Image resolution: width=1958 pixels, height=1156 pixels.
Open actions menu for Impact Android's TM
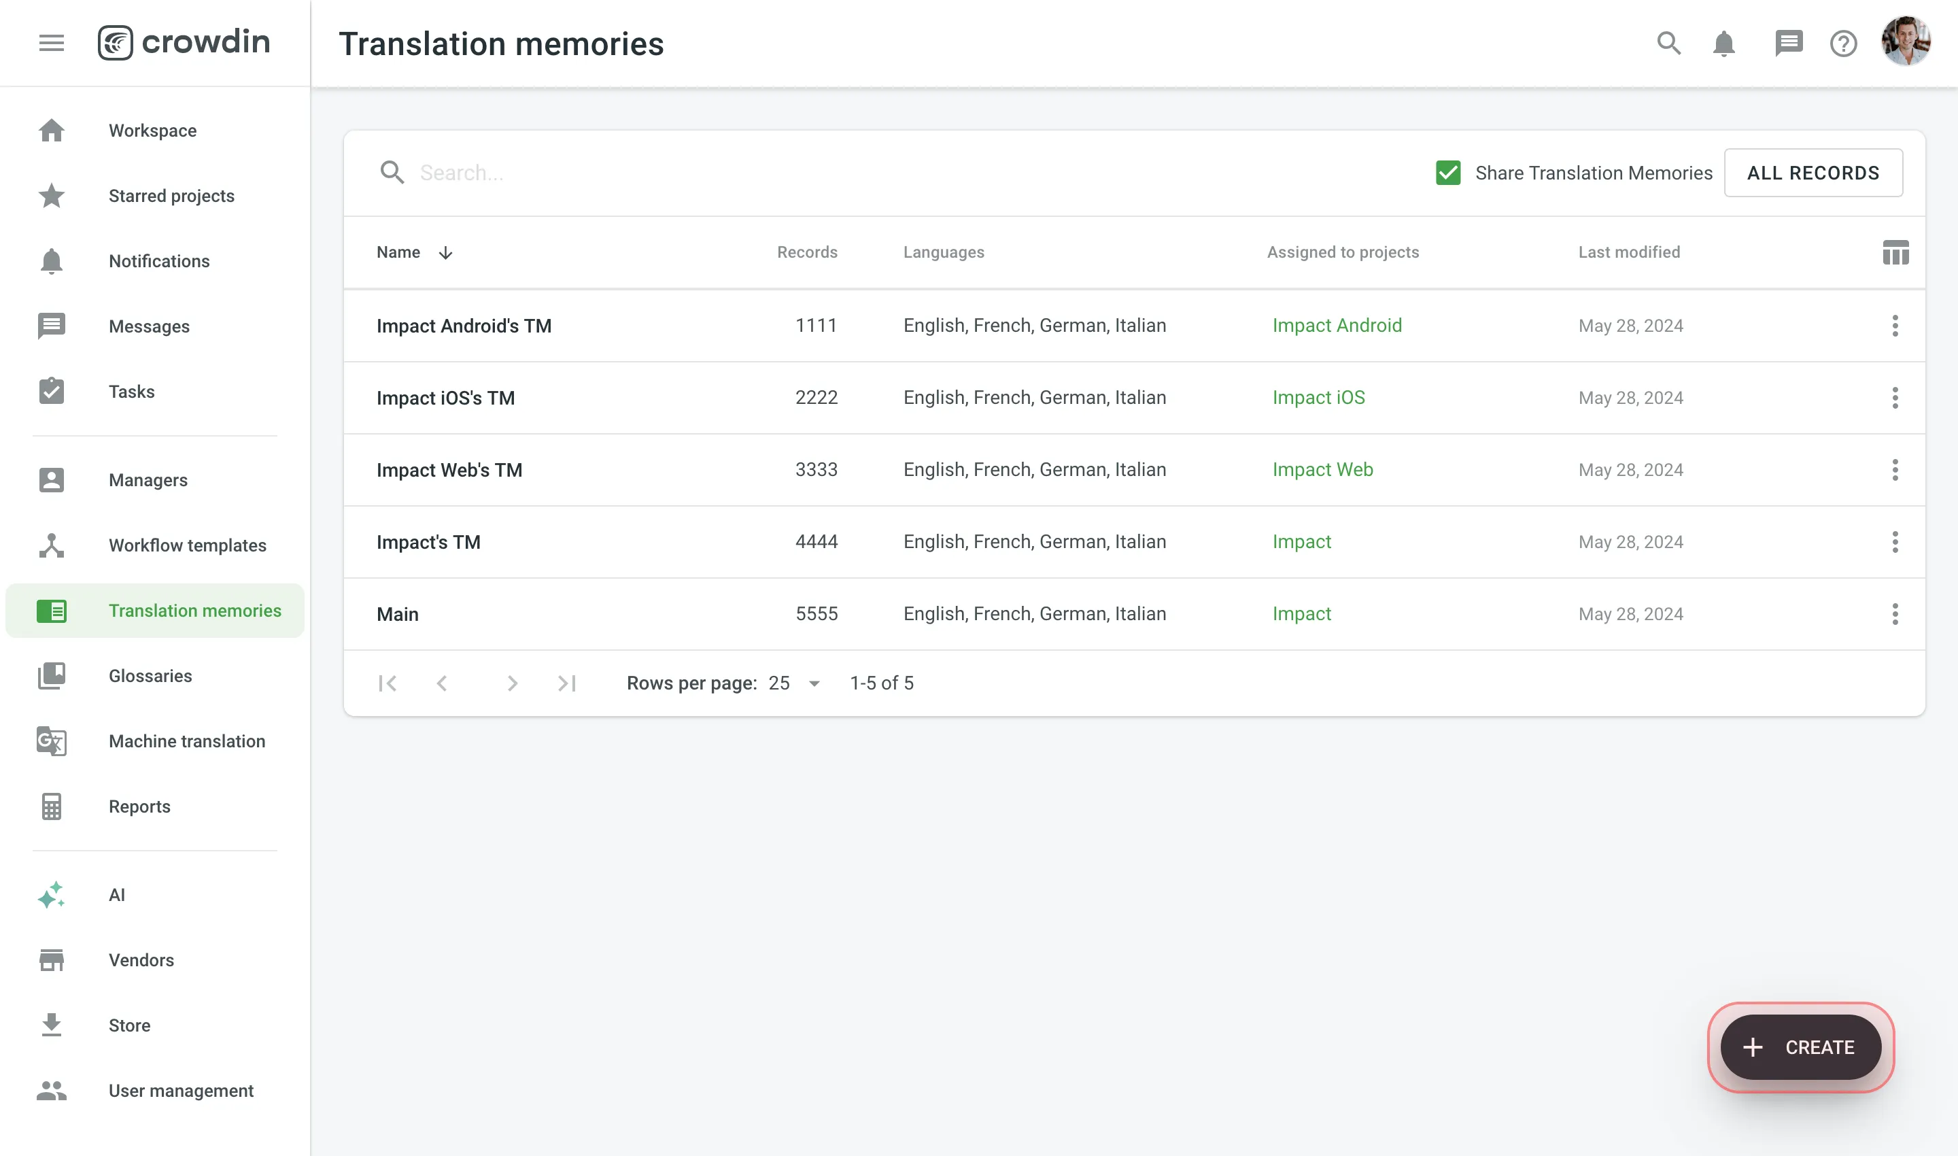pos(1895,326)
